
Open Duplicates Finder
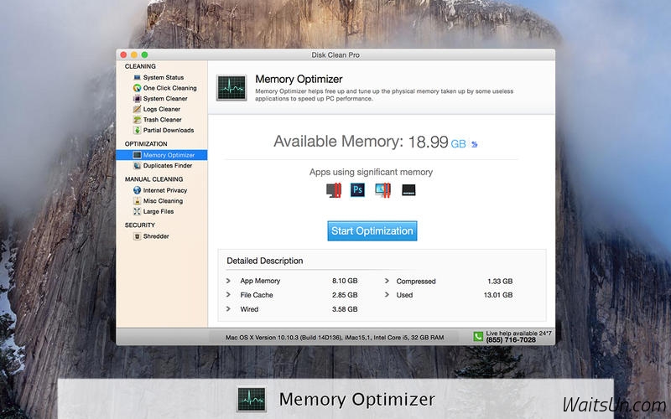[168, 165]
